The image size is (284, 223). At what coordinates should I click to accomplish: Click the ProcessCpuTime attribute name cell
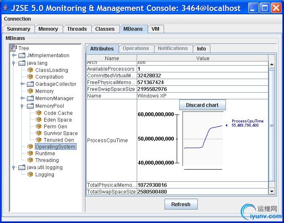click(112, 141)
